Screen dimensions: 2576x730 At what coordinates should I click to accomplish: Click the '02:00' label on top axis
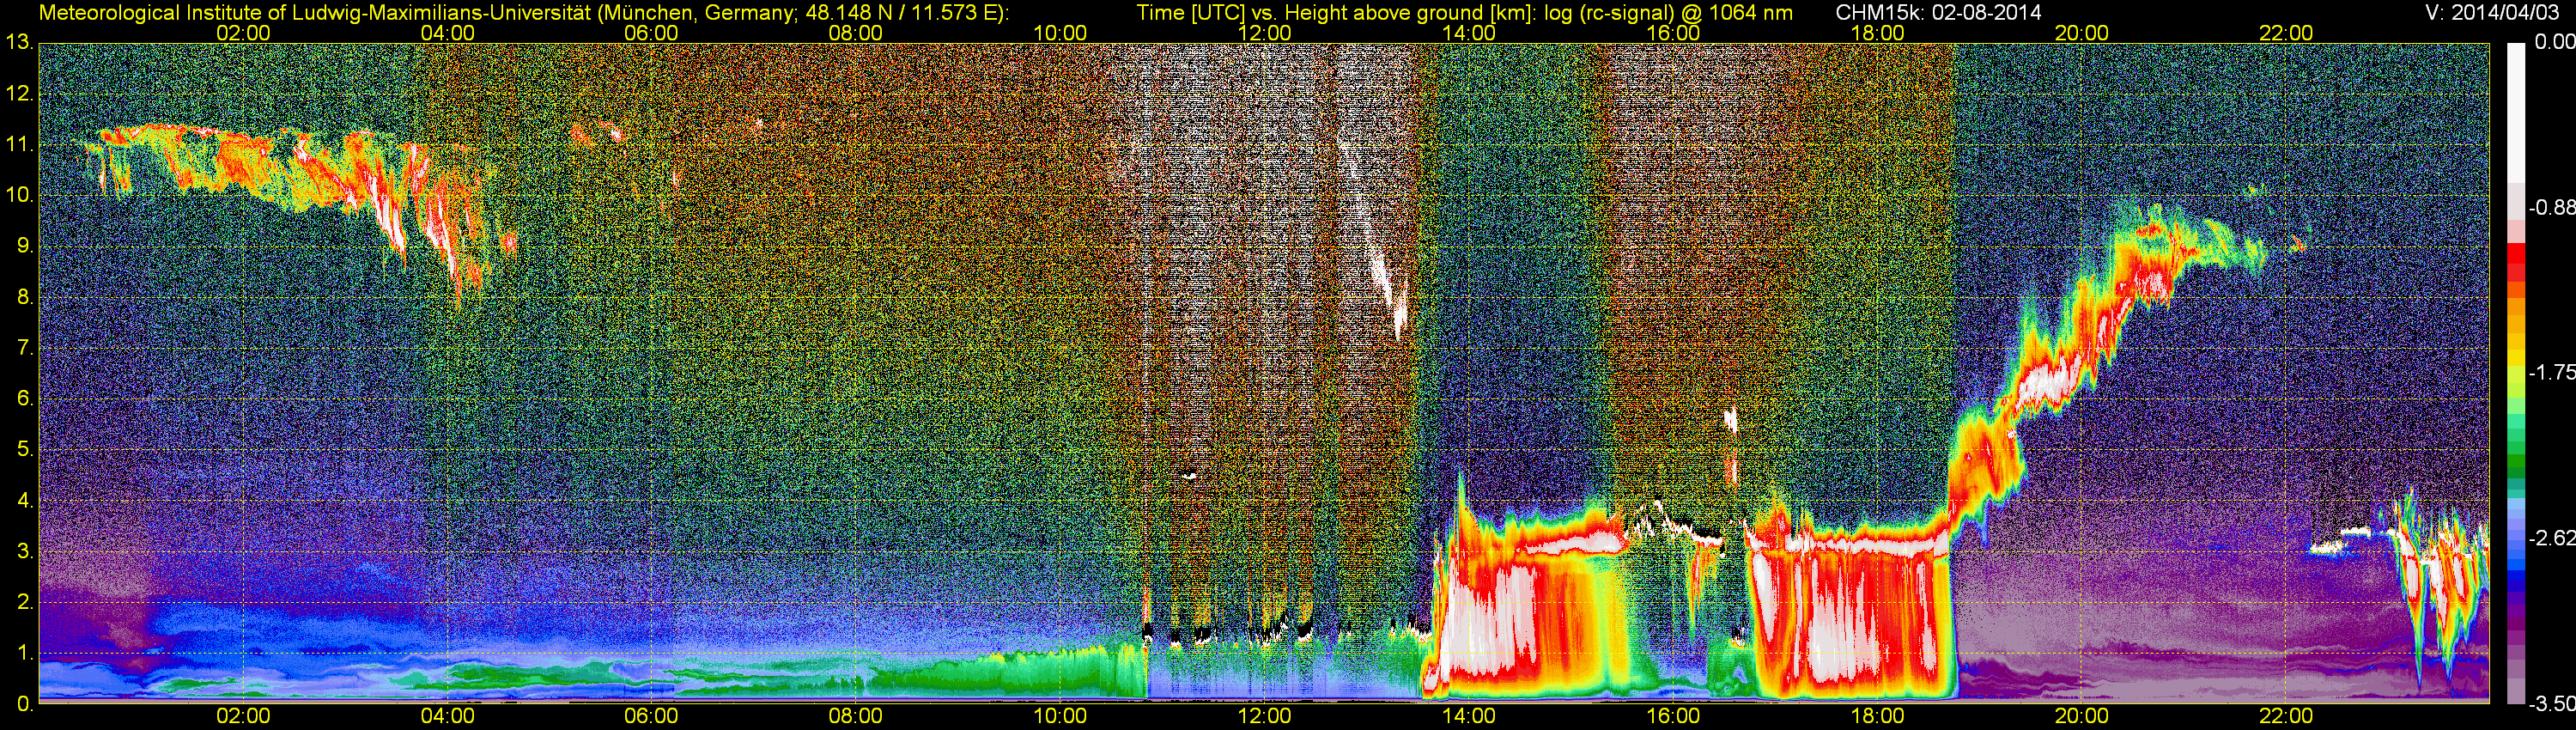pos(243,33)
